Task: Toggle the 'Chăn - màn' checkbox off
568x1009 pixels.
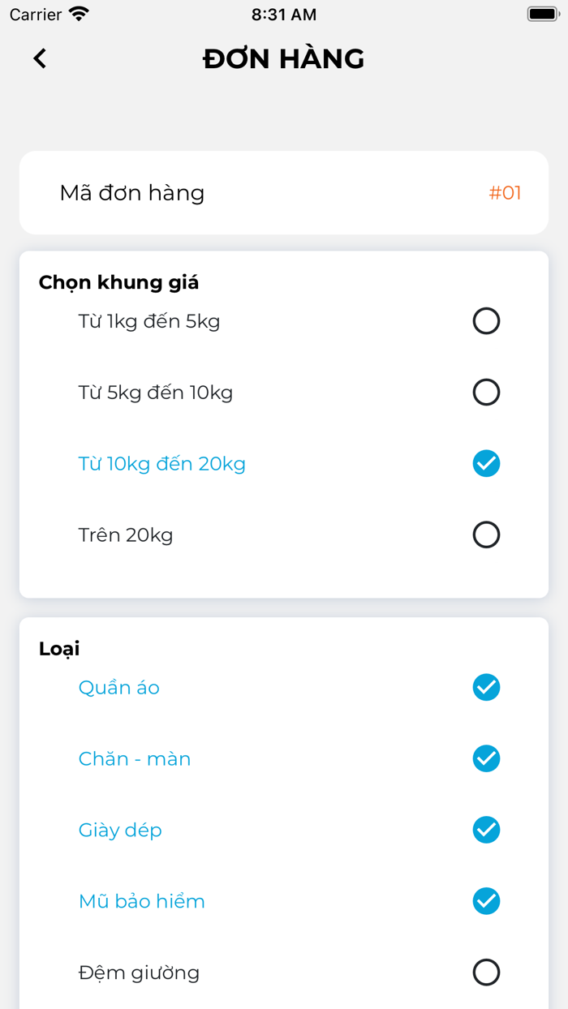Action: tap(486, 758)
